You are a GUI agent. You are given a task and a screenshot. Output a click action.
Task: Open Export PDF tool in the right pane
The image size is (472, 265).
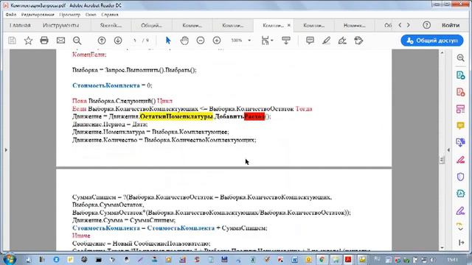[x=460, y=75]
